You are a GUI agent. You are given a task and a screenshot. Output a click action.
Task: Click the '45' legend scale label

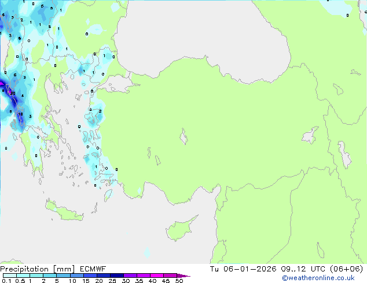point(166,281)
